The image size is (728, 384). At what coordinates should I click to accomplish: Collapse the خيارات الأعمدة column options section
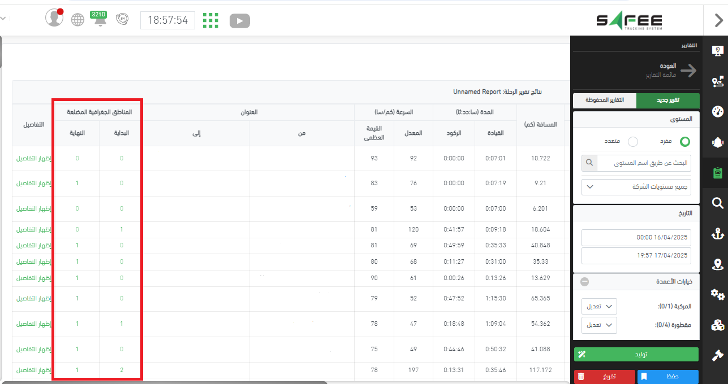[x=585, y=282]
